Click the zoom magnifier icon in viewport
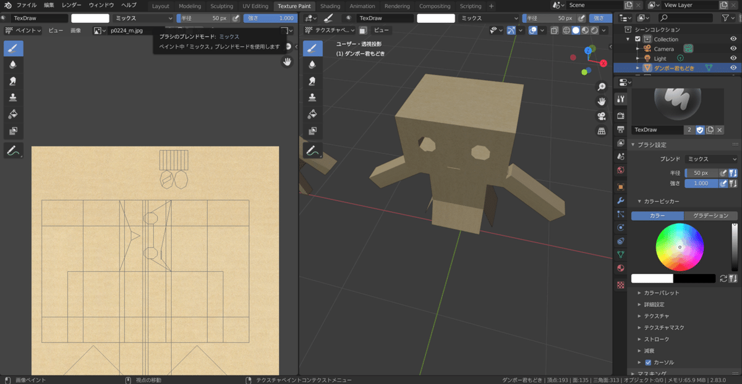The width and height of the screenshot is (742, 384). (x=601, y=87)
